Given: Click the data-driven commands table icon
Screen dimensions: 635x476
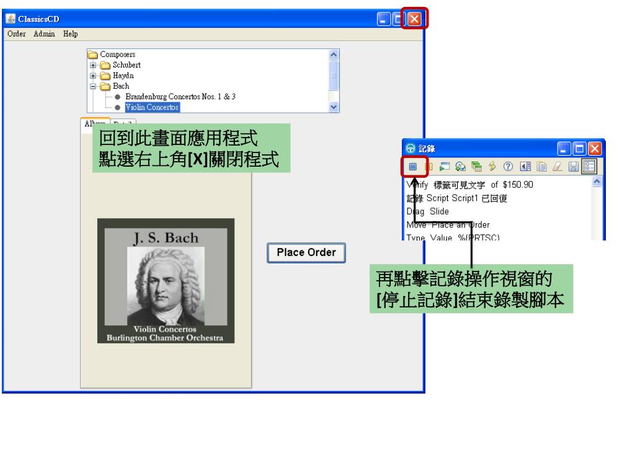Looking at the screenshot, I should [476, 167].
